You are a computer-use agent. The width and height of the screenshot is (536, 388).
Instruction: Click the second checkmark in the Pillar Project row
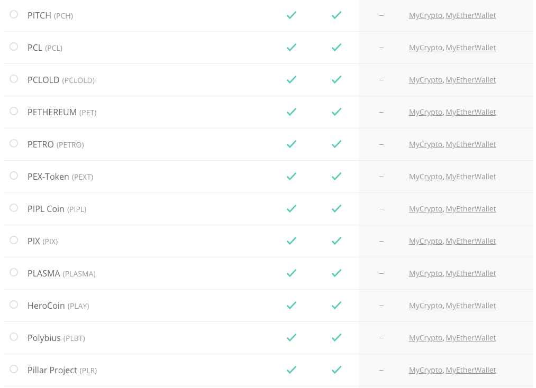pyautogui.click(x=337, y=370)
